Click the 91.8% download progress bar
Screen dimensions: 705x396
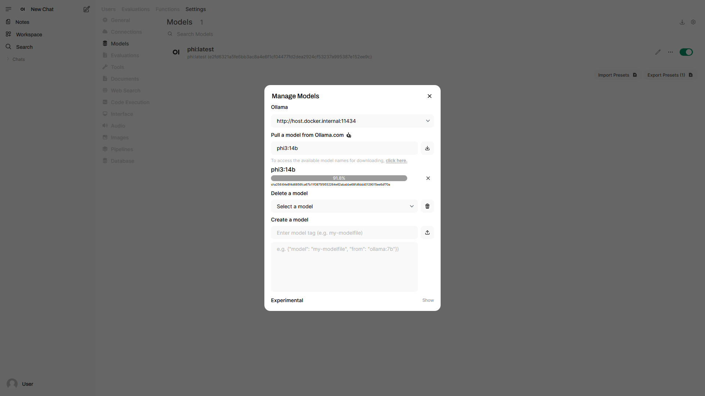coord(339,178)
